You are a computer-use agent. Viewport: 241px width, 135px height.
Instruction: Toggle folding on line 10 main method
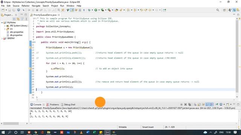pos(35,42)
